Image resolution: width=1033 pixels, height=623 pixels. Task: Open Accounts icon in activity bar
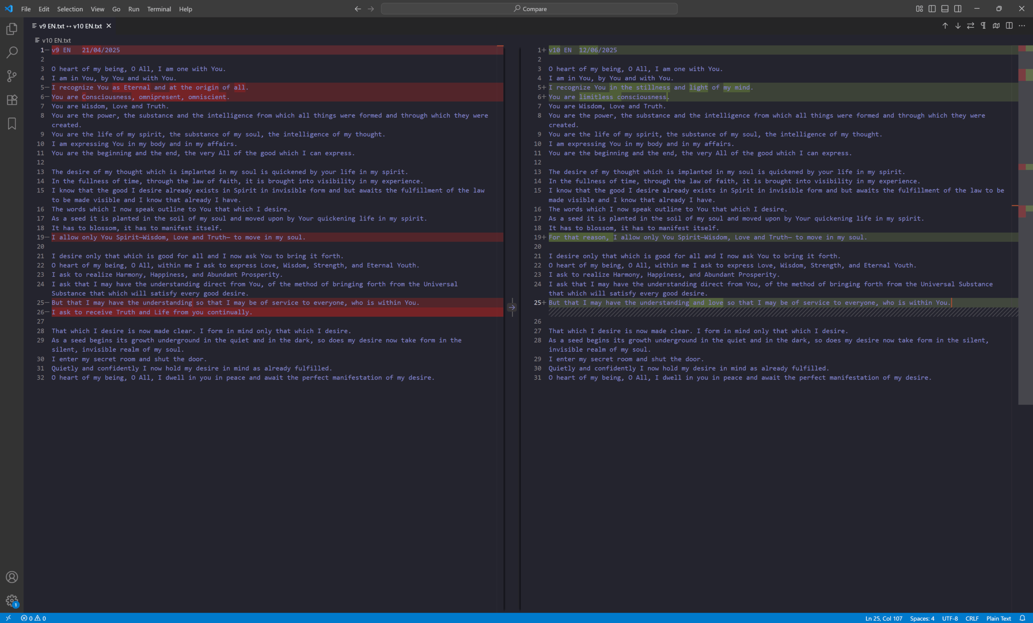(12, 577)
